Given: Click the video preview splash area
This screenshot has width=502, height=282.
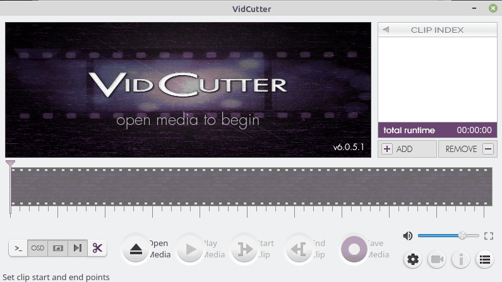Looking at the screenshot, I should (x=188, y=90).
